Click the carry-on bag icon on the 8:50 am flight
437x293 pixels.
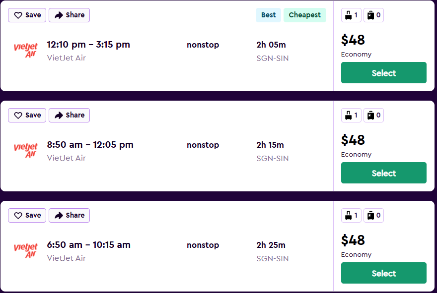(x=349, y=116)
